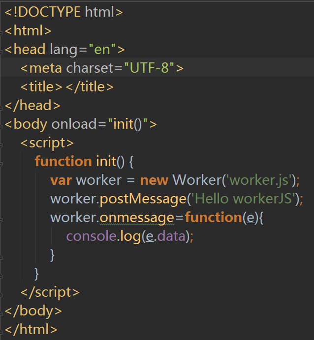Click 'function' keyword after onmessage=

(214, 217)
